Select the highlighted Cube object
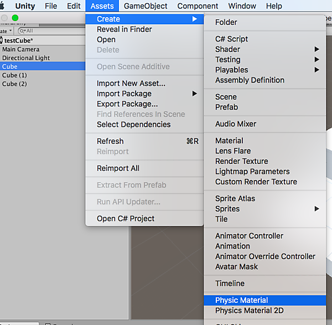This screenshot has height=325, width=332. 43,66
